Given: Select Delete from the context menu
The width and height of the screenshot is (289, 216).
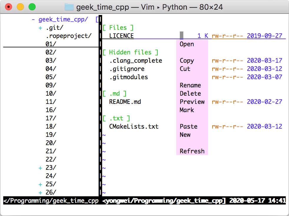Looking at the screenshot, I should 190,94.
